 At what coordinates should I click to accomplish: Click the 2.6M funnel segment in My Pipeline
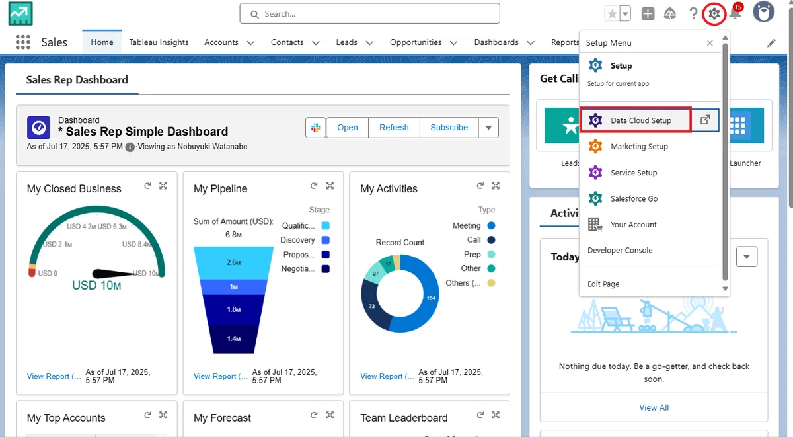[233, 262]
